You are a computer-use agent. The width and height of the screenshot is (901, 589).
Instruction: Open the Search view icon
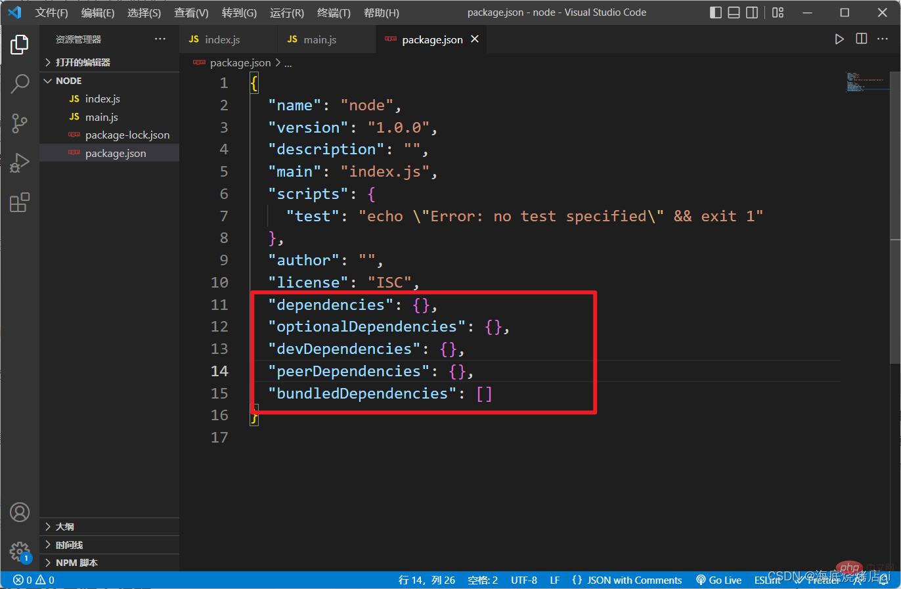[x=20, y=83]
